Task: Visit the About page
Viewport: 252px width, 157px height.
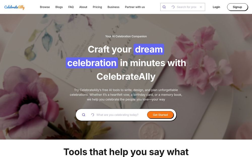Action: (x=83, y=7)
